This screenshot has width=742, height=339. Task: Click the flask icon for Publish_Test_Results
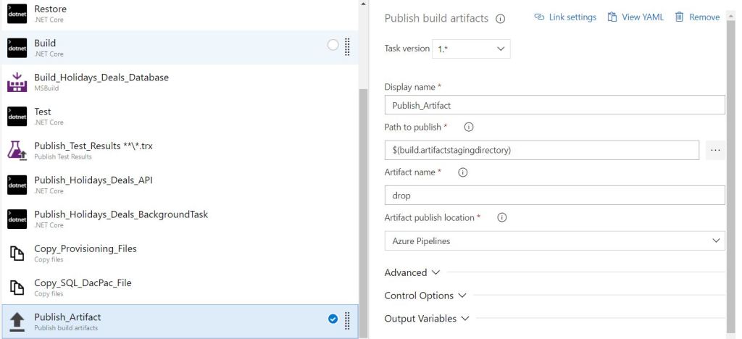pyautogui.click(x=17, y=151)
